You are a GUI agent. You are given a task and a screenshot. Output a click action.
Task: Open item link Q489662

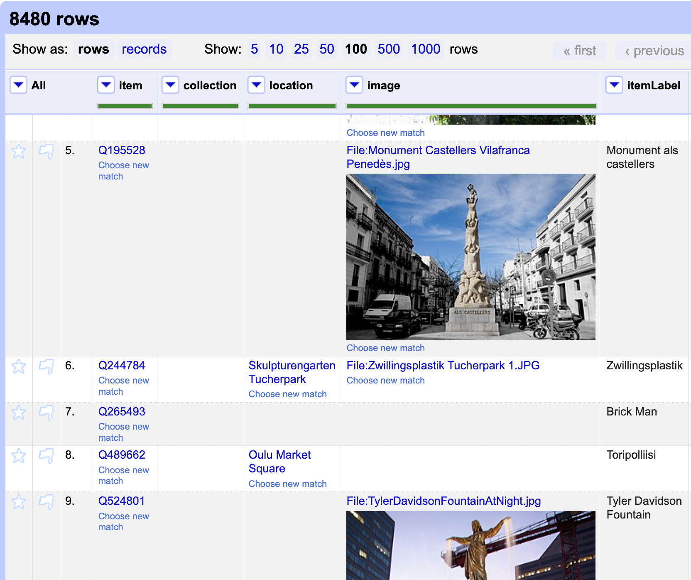pyautogui.click(x=122, y=455)
